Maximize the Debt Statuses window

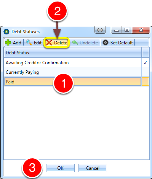click(127, 30)
